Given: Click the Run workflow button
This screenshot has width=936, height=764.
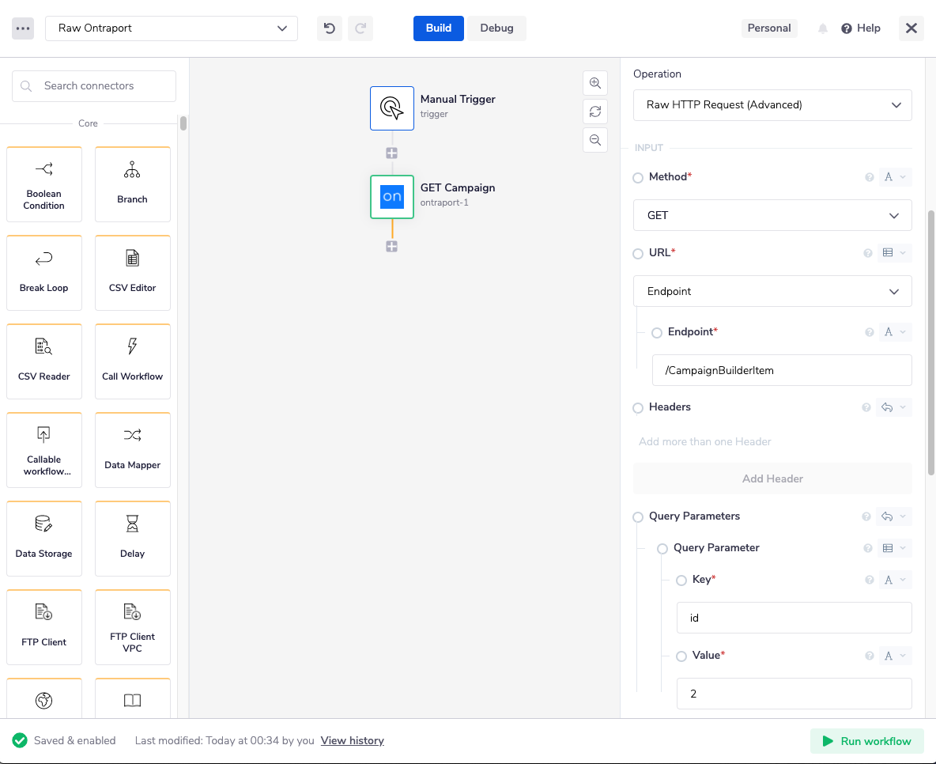Looking at the screenshot, I should point(866,741).
